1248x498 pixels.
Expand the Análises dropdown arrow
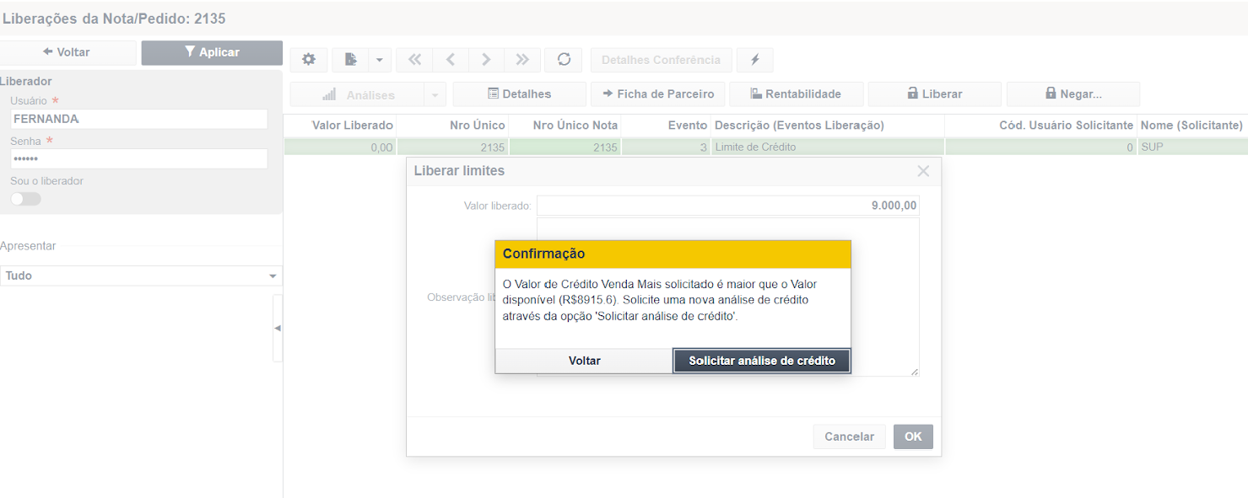pyautogui.click(x=435, y=94)
